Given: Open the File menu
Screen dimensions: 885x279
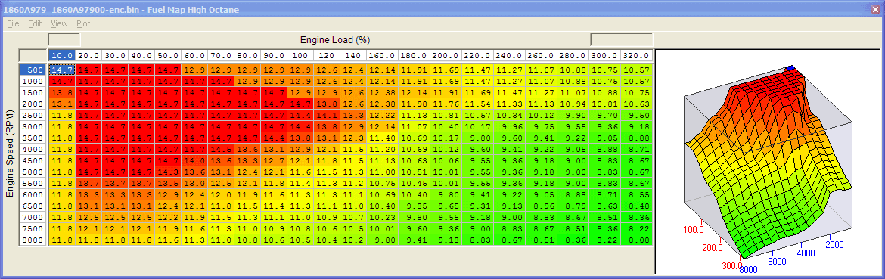Looking at the screenshot, I should coord(13,23).
